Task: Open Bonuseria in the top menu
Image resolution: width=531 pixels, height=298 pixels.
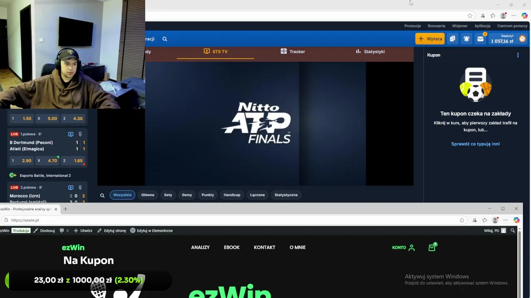Action: pos(436,26)
